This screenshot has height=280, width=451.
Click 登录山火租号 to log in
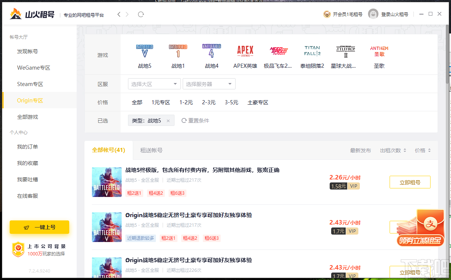pos(394,15)
